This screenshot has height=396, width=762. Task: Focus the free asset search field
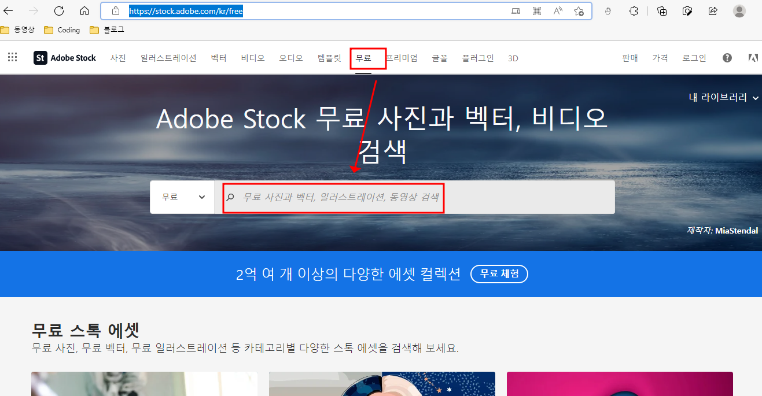click(x=414, y=197)
